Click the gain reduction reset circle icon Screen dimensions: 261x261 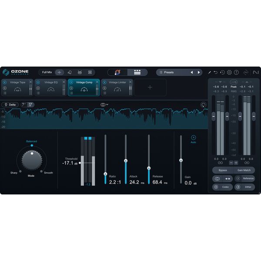pos(203,105)
